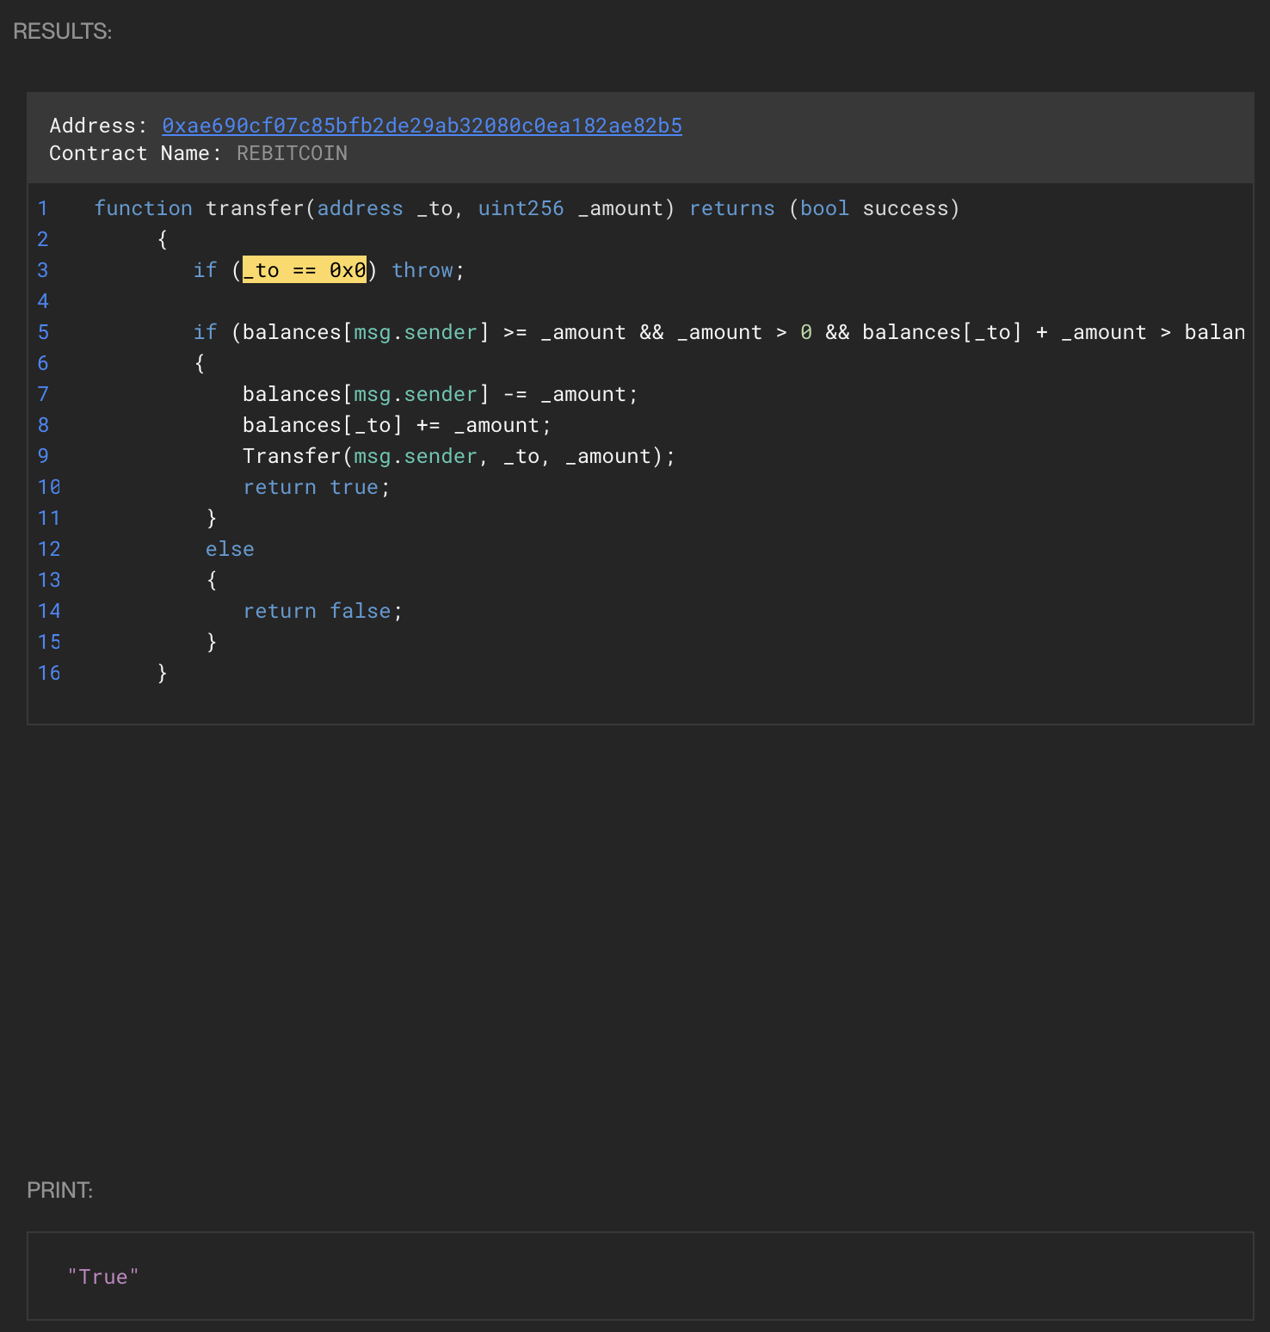The image size is (1270, 1332).
Task: Click the 'Transfer' event call on line 9
Action: [x=292, y=456]
